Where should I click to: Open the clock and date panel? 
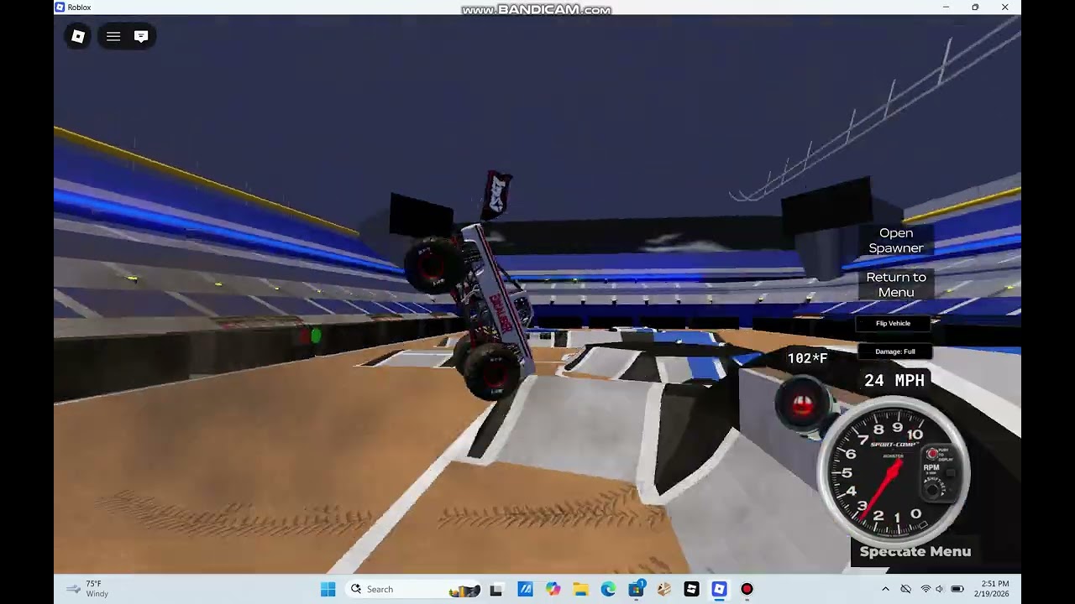click(x=992, y=589)
